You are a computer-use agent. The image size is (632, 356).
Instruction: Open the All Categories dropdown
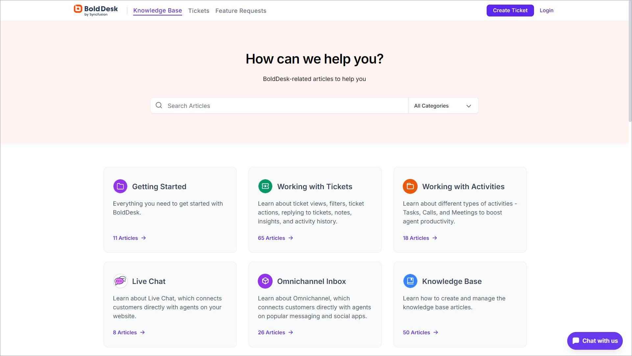tap(443, 106)
